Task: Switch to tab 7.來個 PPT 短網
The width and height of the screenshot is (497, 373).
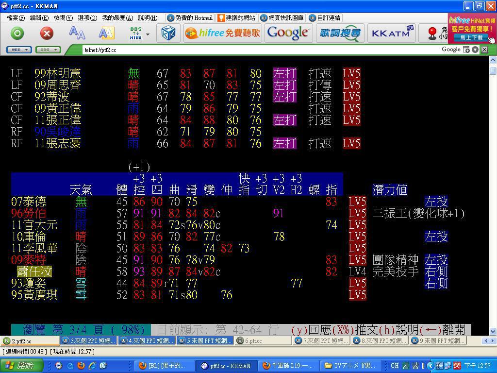Action: point(322,341)
